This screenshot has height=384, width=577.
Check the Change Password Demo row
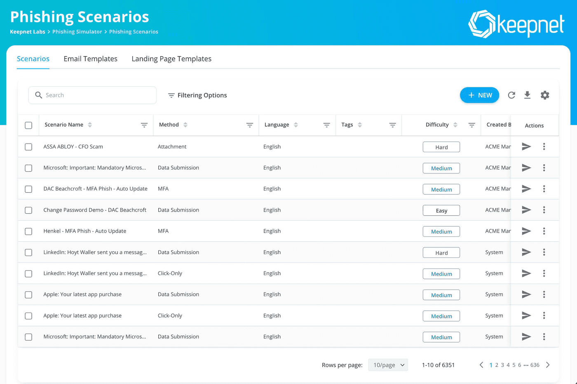pyautogui.click(x=28, y=210)
